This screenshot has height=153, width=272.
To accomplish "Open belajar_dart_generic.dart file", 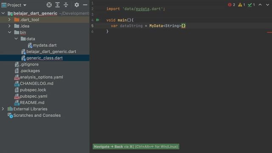I will pyautogui.click(x=51, y=52).
